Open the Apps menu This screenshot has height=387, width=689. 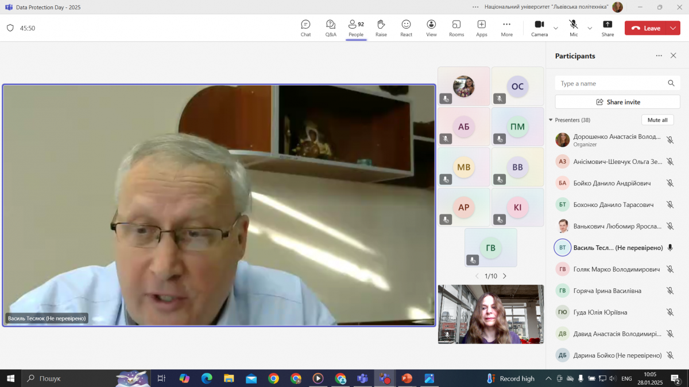pos(481,28)
